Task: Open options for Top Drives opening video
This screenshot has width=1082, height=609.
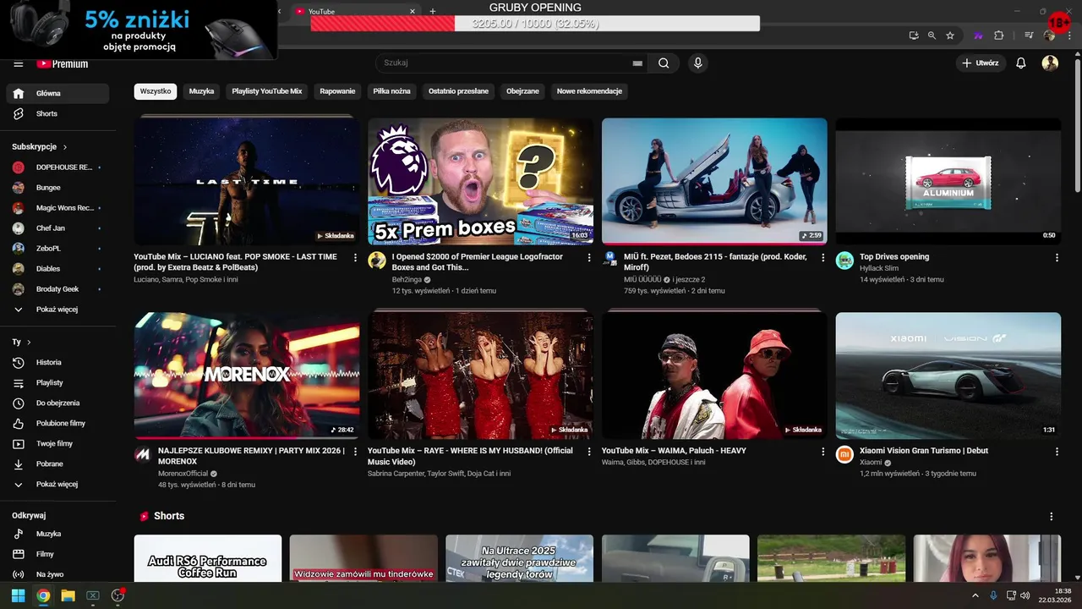Action: click(1057, 257)
